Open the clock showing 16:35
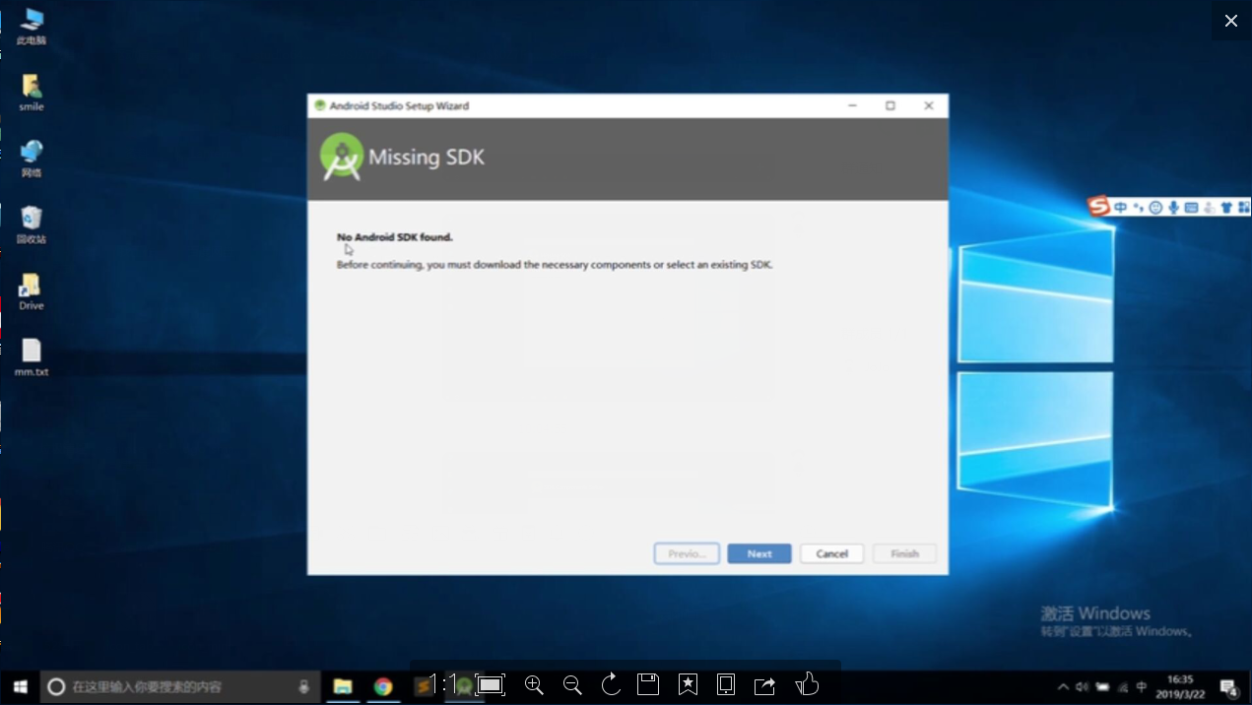Screen dimensions: 1252x705 tap(1180, 686)
